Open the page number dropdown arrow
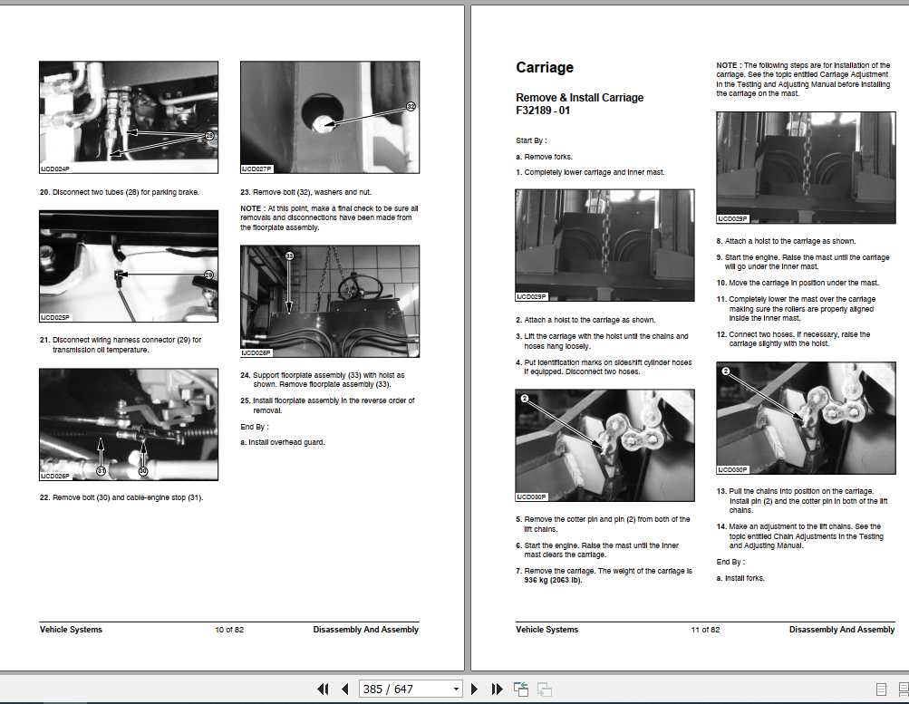The width and height of the screenshot is (909, 704). pos(458,689)
